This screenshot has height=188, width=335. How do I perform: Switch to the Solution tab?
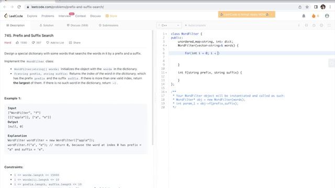tap(47, 26)
